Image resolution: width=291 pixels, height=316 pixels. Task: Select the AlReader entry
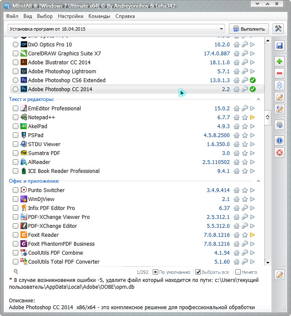pyautogui.click(x=39, y=162)
